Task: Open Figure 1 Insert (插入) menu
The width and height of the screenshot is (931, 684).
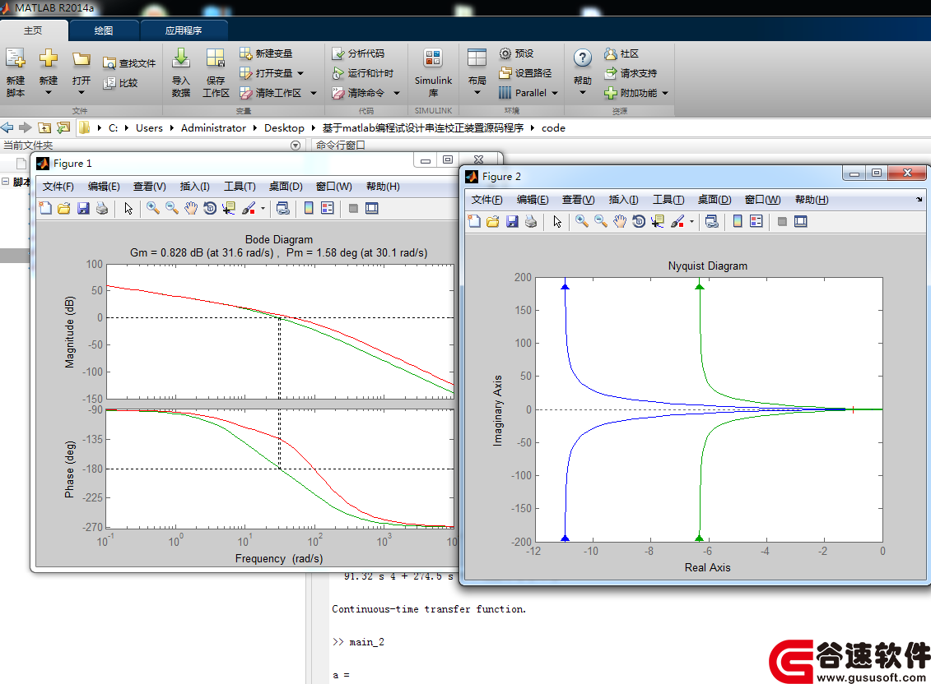Action: coord(195,187)
